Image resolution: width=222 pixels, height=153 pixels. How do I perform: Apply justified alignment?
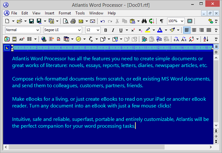(209, 30)
